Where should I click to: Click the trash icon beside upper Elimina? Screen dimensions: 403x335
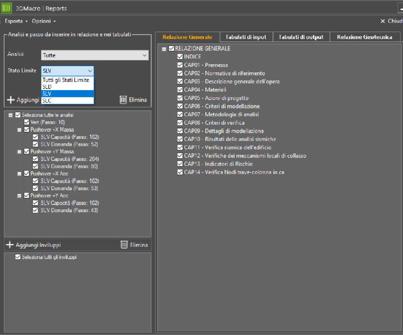[x=123, y=100]
